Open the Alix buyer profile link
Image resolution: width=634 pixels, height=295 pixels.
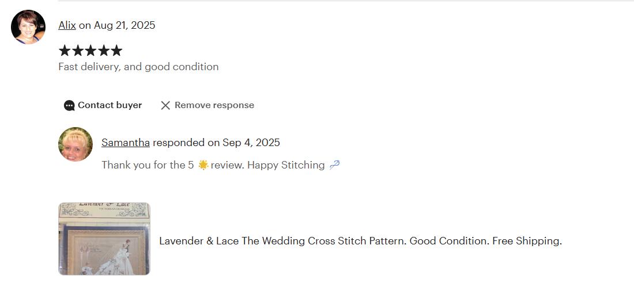pyautogui.click(x=67, y=25)
